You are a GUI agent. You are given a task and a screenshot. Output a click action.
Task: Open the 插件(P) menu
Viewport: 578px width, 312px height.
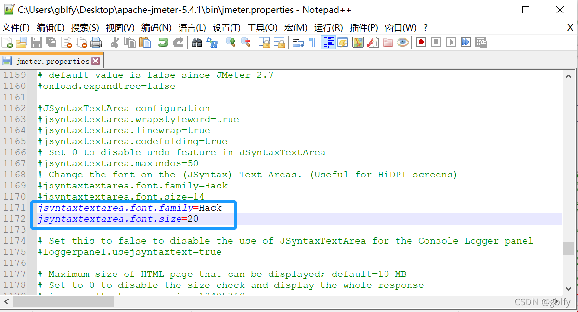pyautogui.click(x=364, y=28)
